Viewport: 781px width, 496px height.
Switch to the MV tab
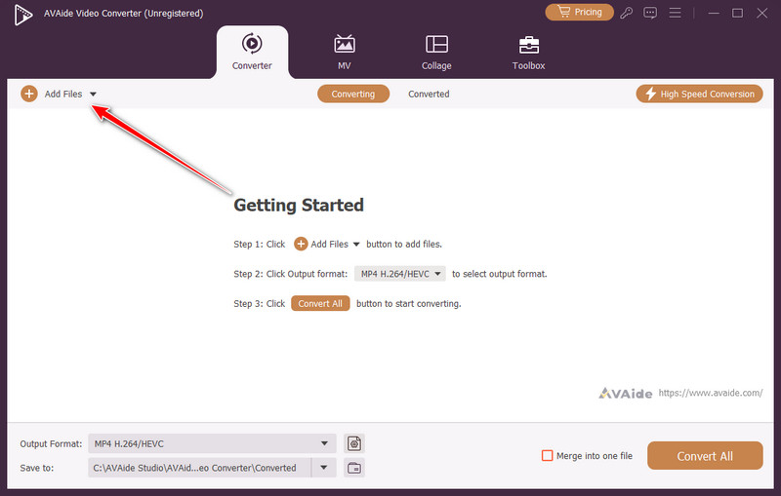pyautogui.click(x=345, y=53)
